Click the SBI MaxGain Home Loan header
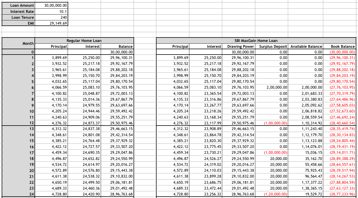358x198 pixels. 256,41
